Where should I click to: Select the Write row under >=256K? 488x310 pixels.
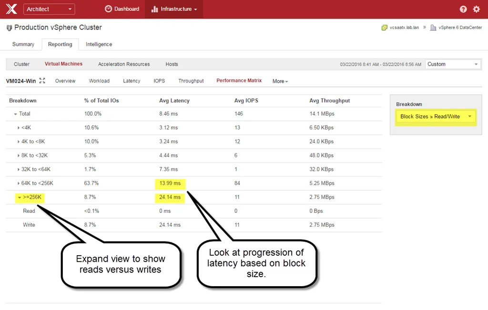(x=193, y=225)
